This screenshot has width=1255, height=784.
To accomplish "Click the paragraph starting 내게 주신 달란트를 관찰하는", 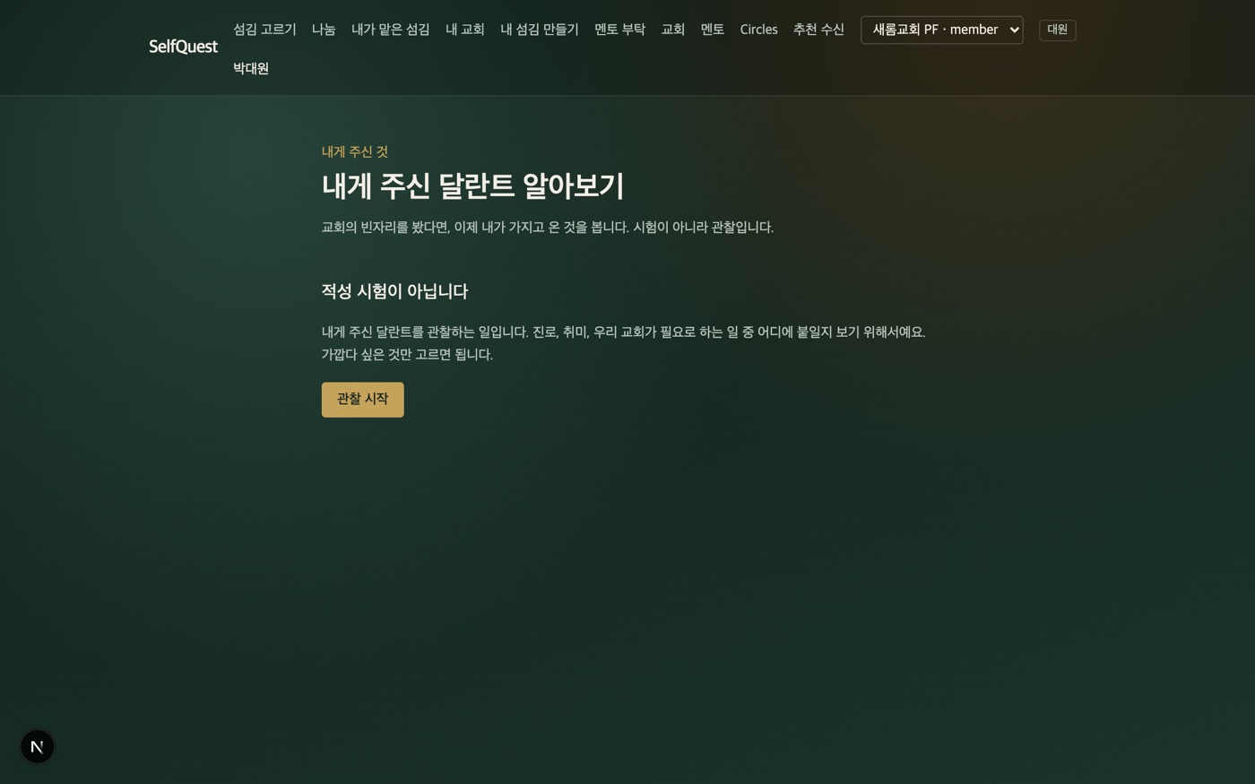I will [624, 343].
